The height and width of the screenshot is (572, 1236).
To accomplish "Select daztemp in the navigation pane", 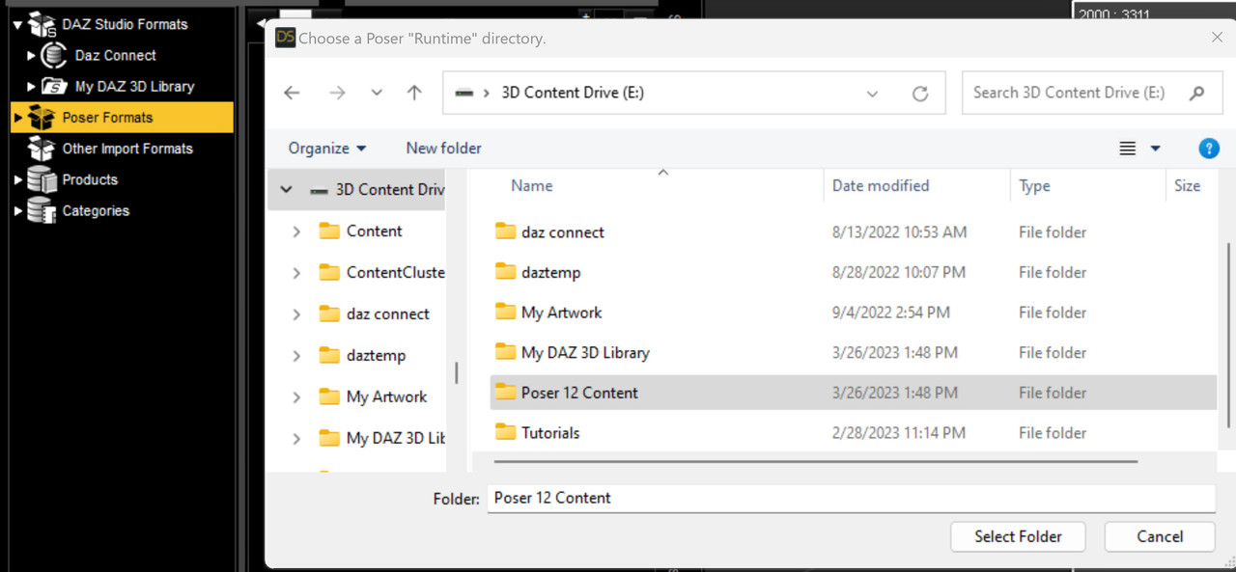I will pyautogui.click(x=376, y=355).
